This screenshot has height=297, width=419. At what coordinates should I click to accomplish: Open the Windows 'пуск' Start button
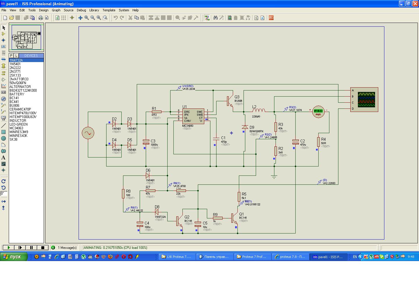[x=14, y=257]
